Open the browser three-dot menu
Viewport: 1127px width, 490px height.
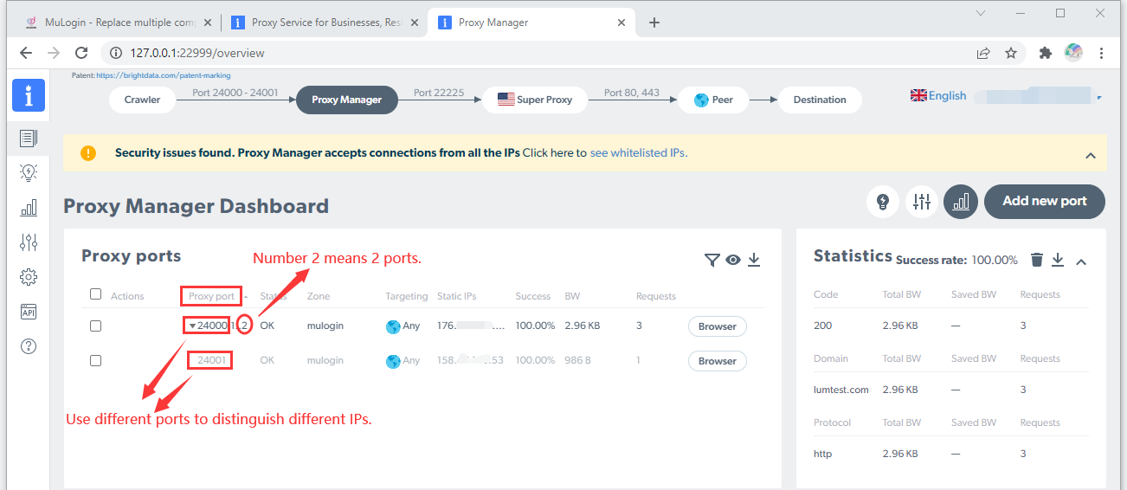[x=1101, y=53]
